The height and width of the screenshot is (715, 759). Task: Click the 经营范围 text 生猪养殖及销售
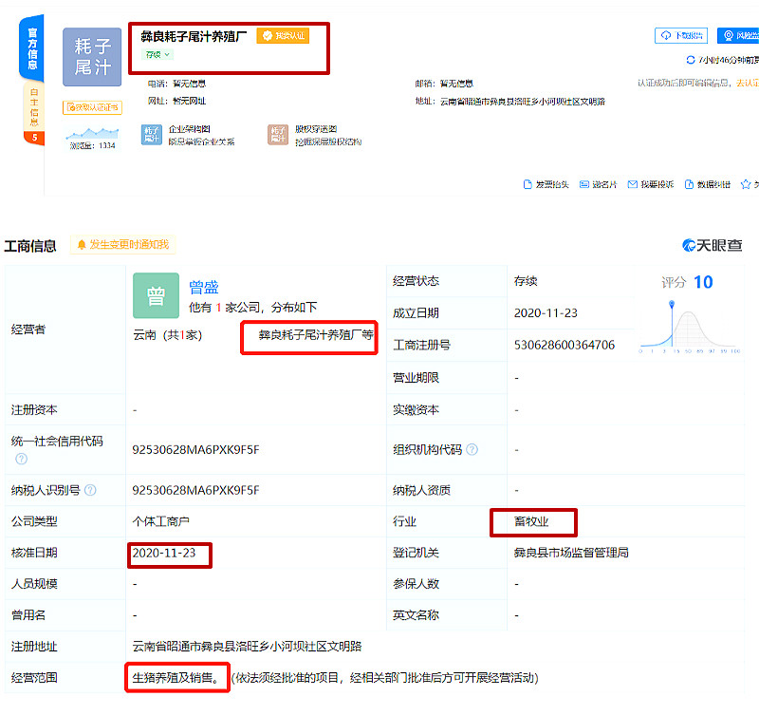tap(176, 678)
